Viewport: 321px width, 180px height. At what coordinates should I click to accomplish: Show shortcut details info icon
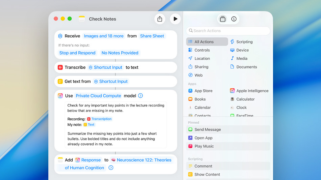(x=234, y=19)
